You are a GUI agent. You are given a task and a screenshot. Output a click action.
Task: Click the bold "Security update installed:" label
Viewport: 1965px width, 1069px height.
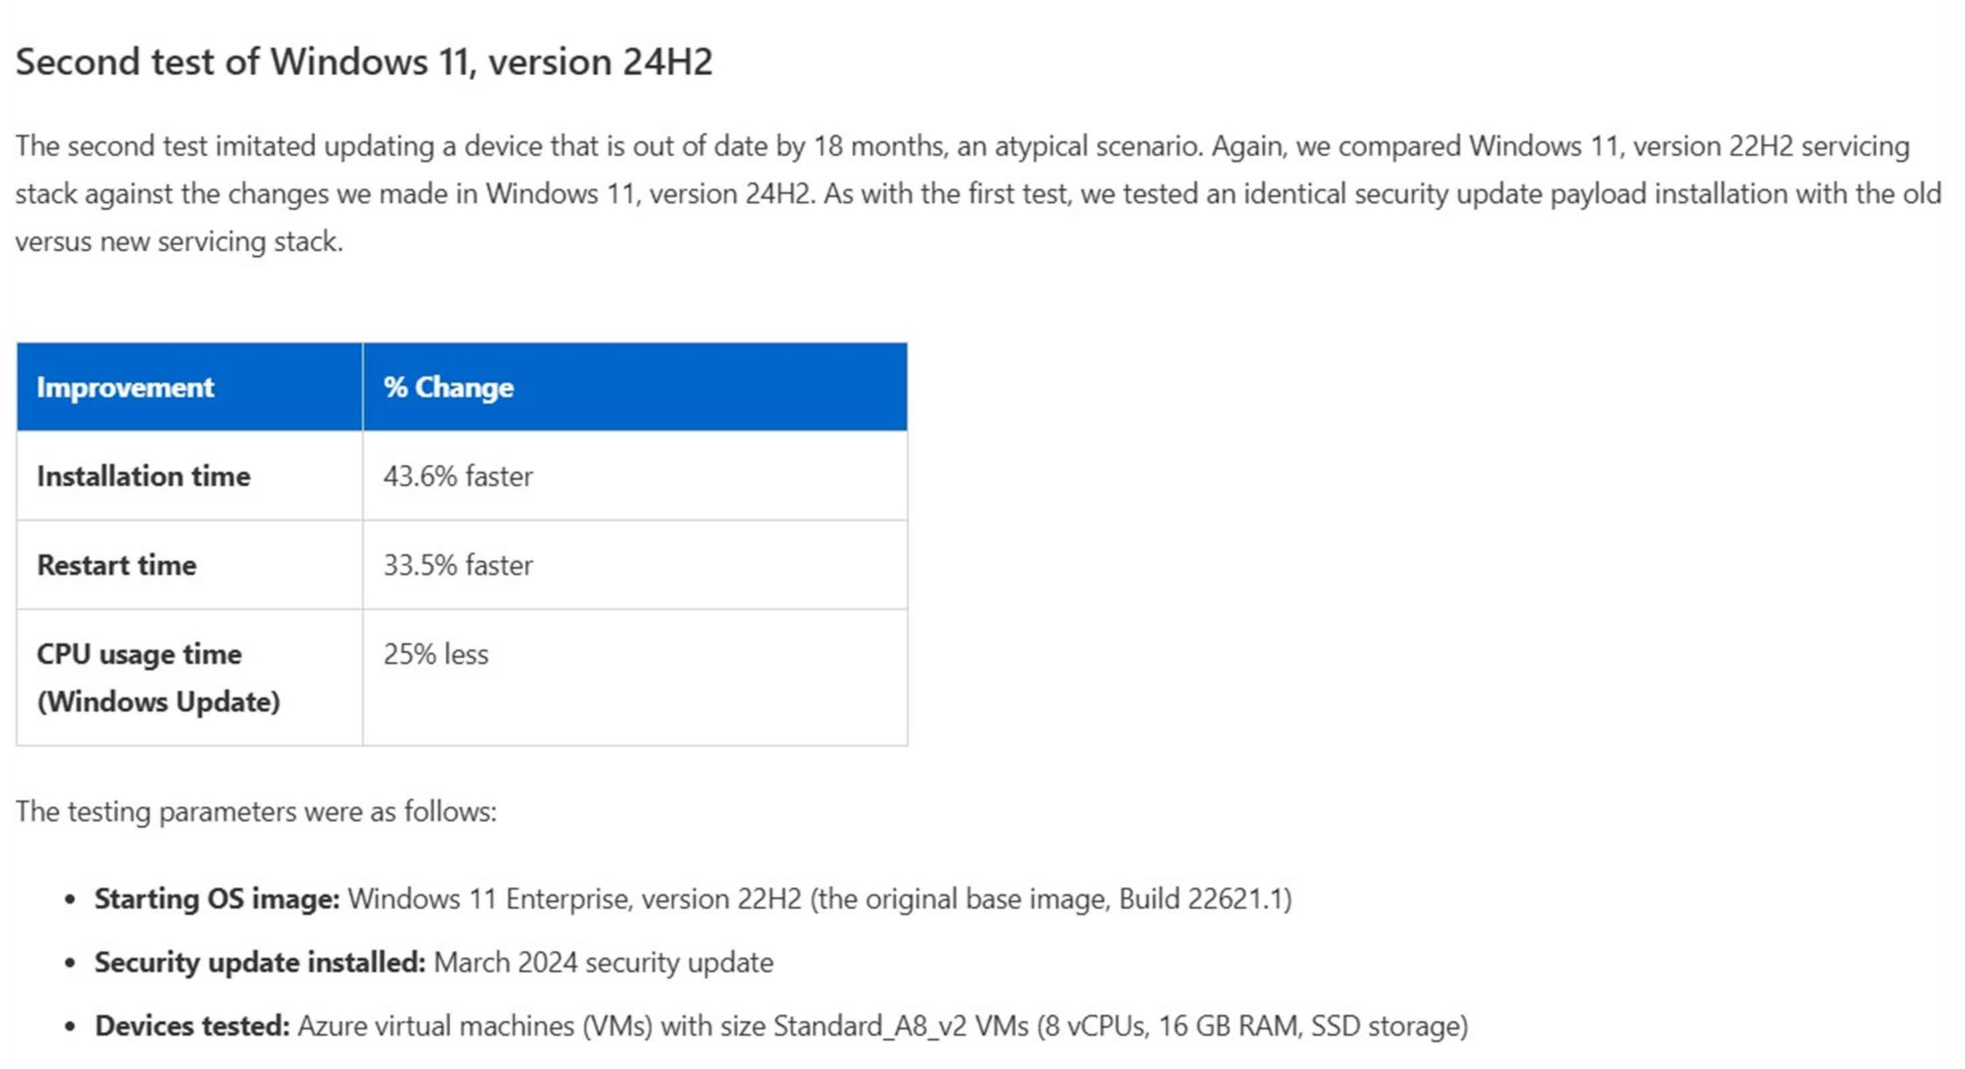coord(259,962)
